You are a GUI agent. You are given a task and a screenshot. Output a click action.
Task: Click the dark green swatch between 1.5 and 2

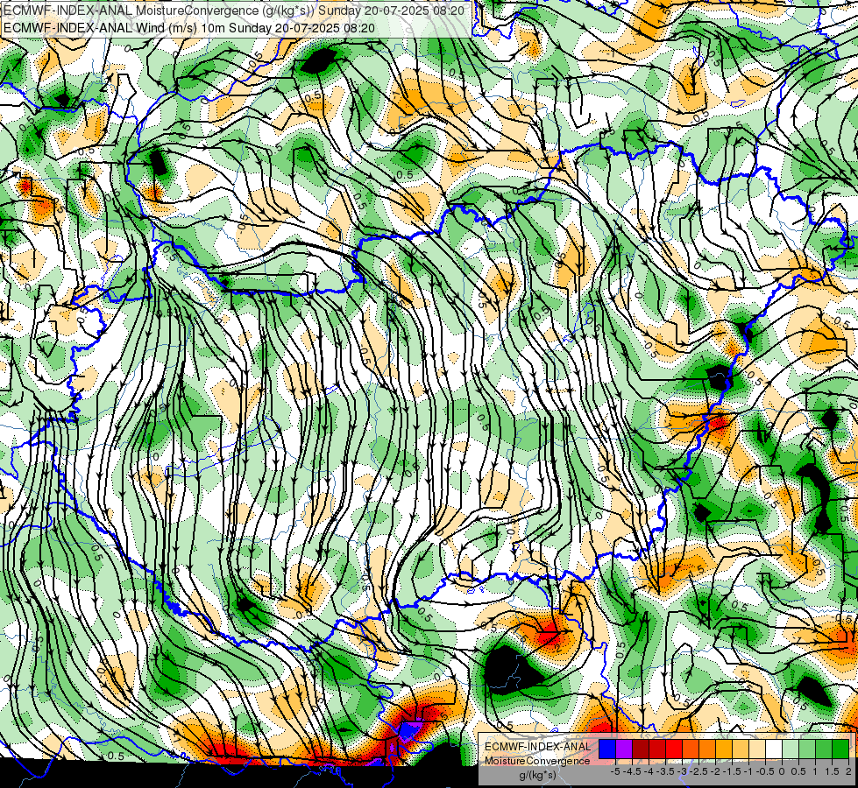[x=840, y=749]
